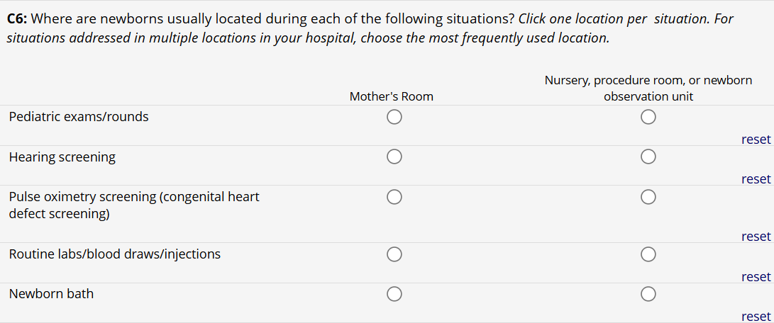
Task: Click the Mother's Room column header
Action: click(392, 96)
